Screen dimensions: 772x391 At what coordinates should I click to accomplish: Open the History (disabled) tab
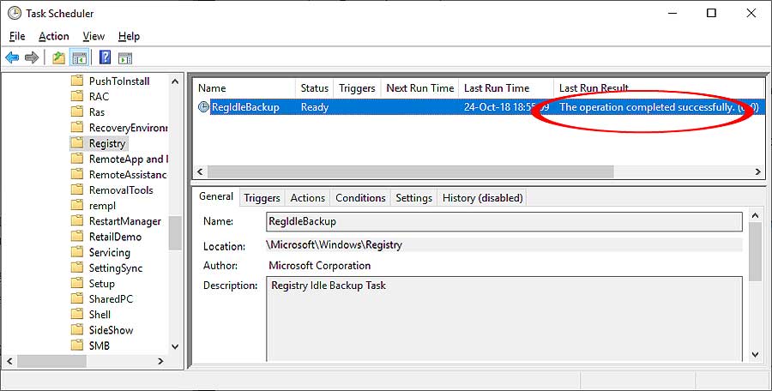pyautogui.click(x=482, y=198)
